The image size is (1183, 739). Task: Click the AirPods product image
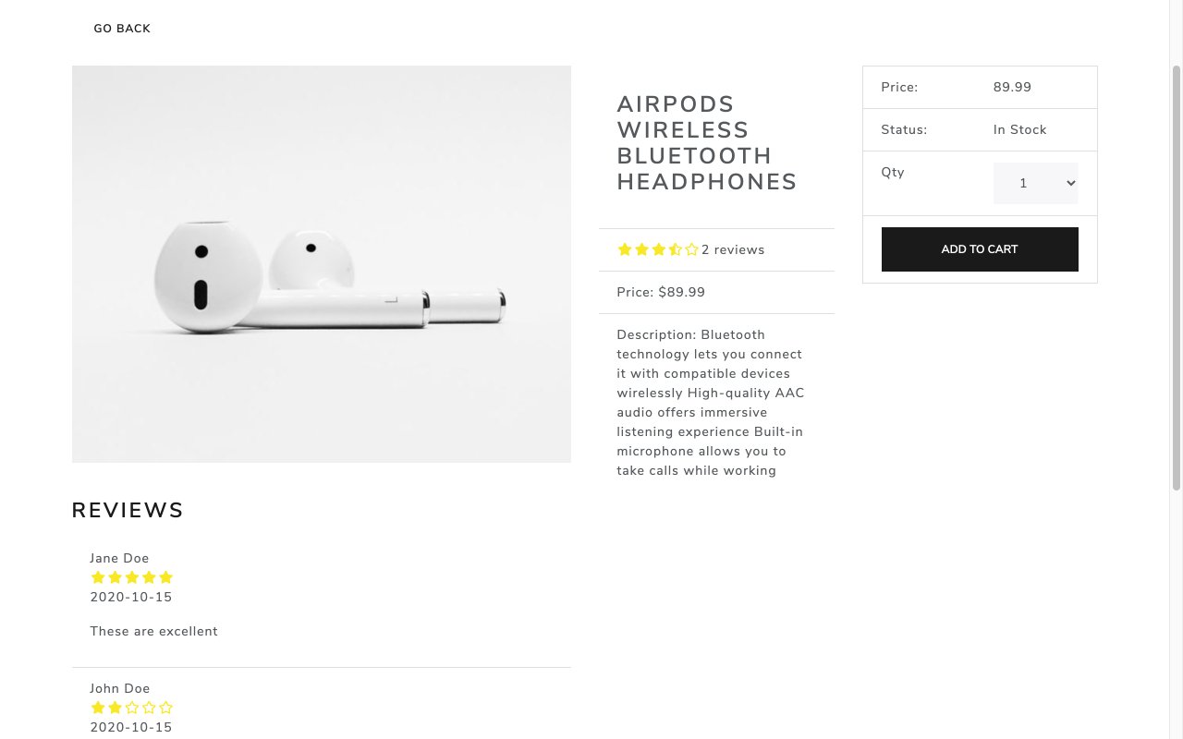pos(321,263)
